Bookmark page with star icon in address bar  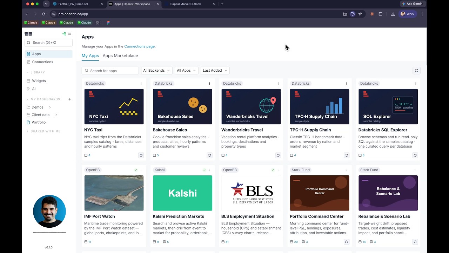pyautogui.click(x=360, y=14)
